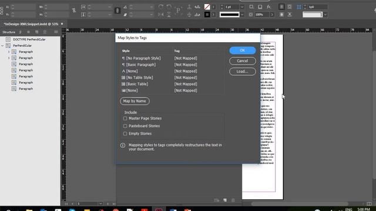Open the stroke weight dropdown
The width and height of the screenshot is (376, 211).
[242, 7]
